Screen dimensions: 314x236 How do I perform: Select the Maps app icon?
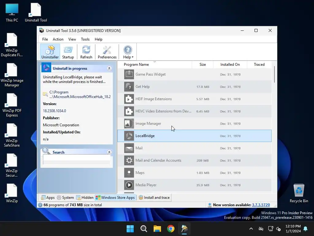pos(129,173)
